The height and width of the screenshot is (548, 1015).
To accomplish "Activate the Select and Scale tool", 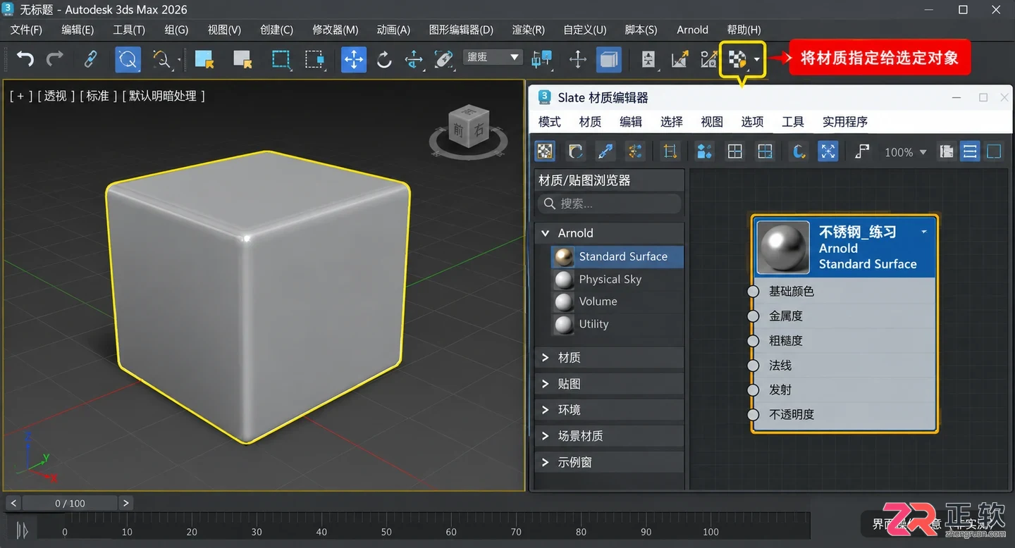I will [x=414, y=59].
